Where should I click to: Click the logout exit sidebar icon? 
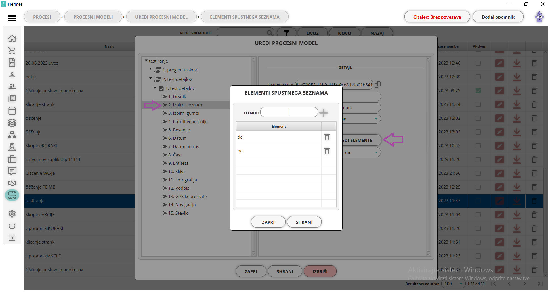[12, 238]
